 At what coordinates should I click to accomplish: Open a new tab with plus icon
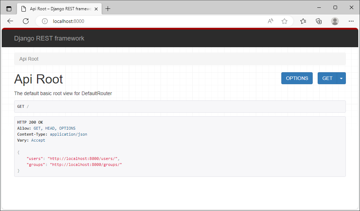coord(108,9)
